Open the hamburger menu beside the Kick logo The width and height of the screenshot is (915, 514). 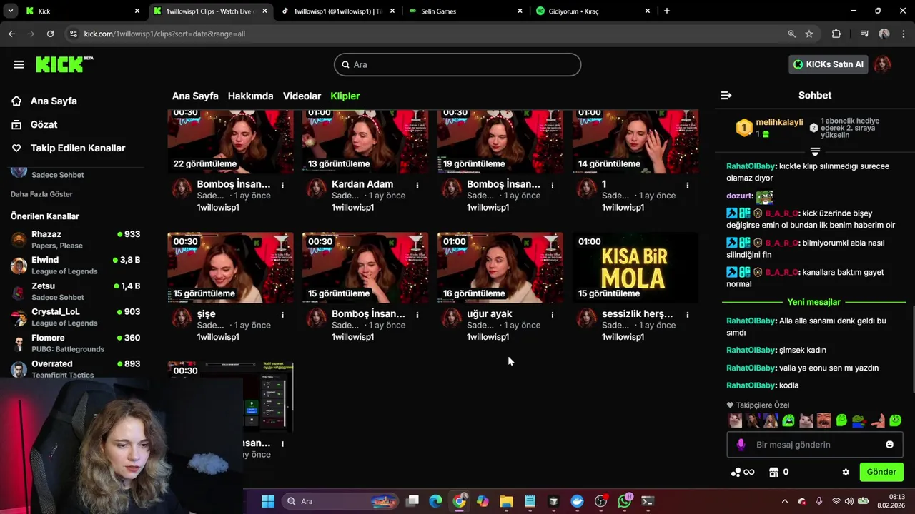(19, 64)
